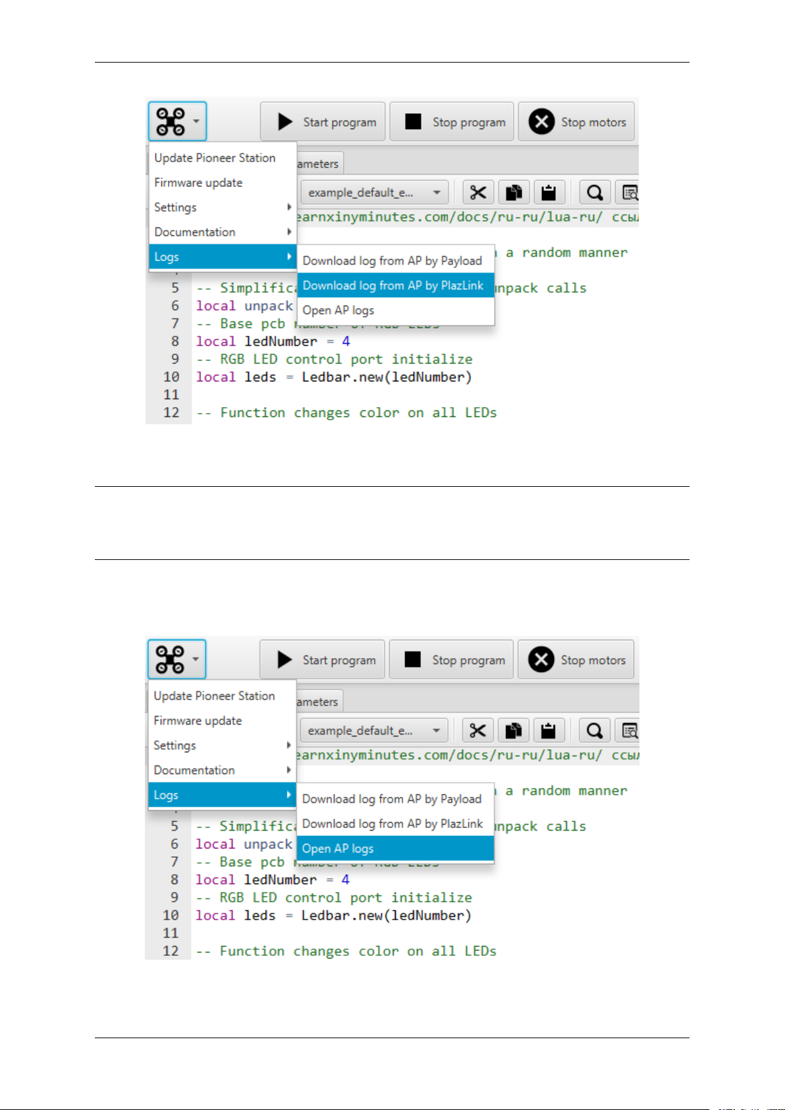Expand the Documentation submenu in upper screenshot
The image size is (785, 1110).
click(x=223, y=232)
